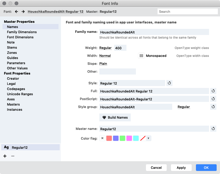
Task: Pick the blue color flag
Action: tap(116, 138)
